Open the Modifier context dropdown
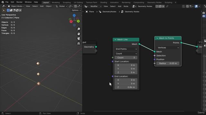Screen dimensions: 206x115 tap(96, 6)
